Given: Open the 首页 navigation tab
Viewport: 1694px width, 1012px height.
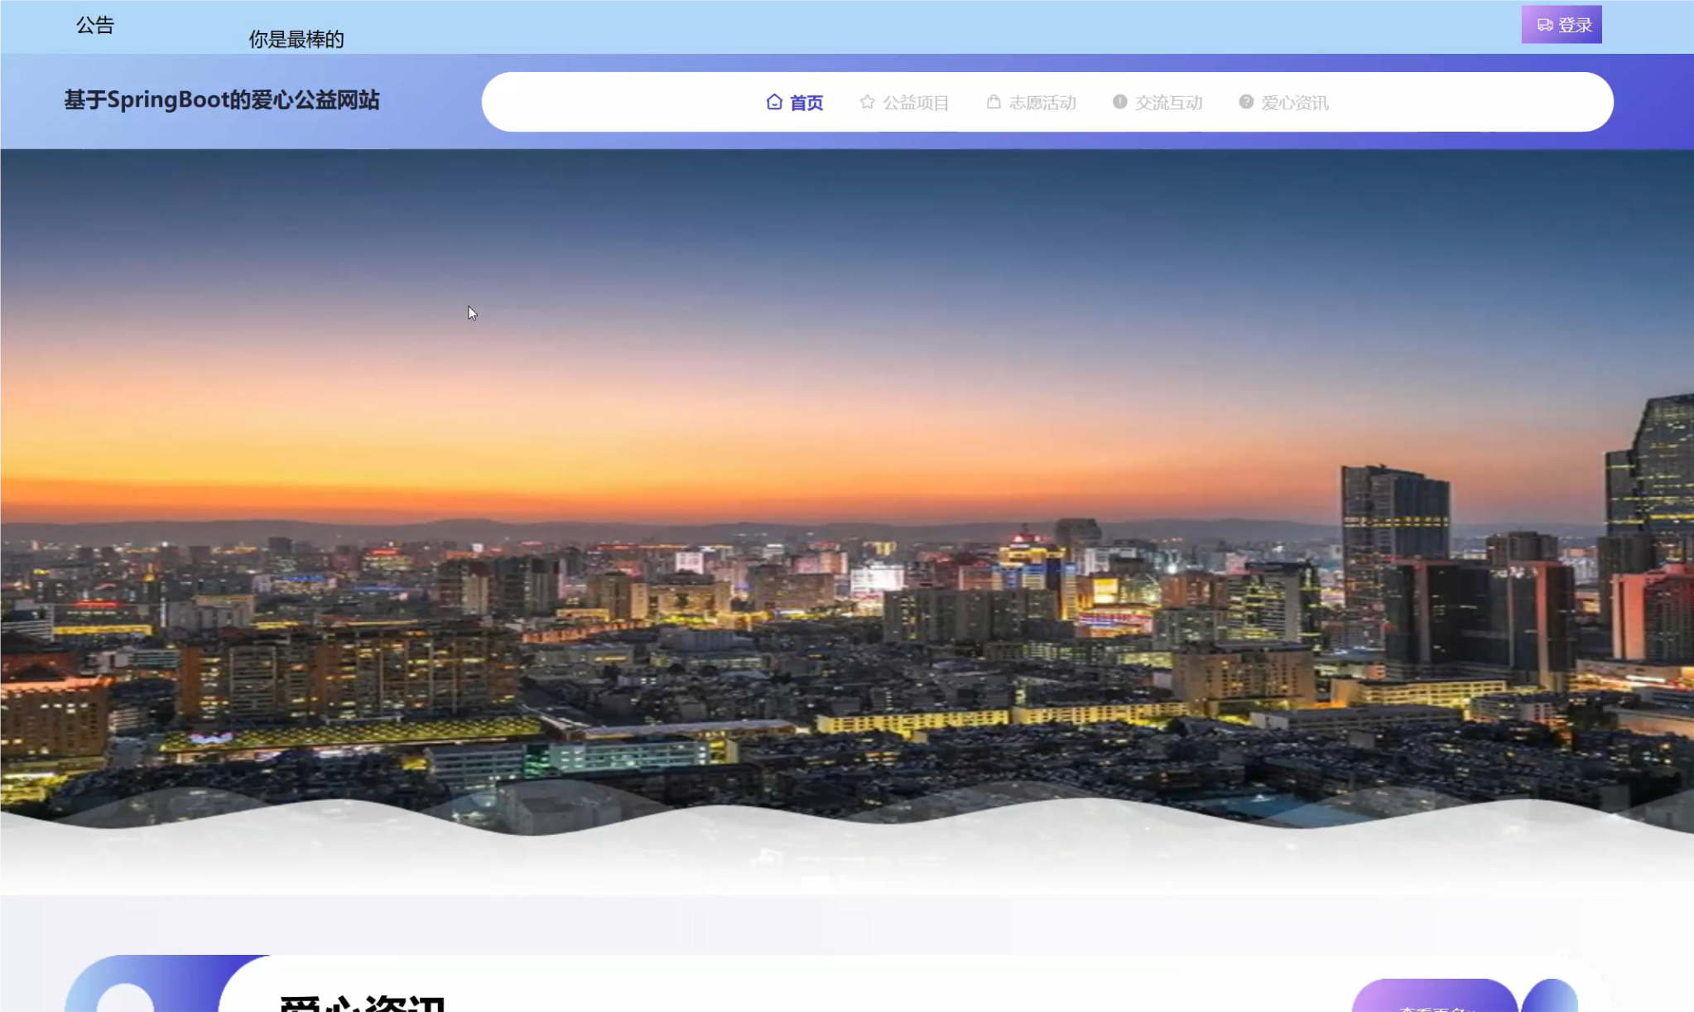Looking at the screenshot, I should [x=806, y=103].
